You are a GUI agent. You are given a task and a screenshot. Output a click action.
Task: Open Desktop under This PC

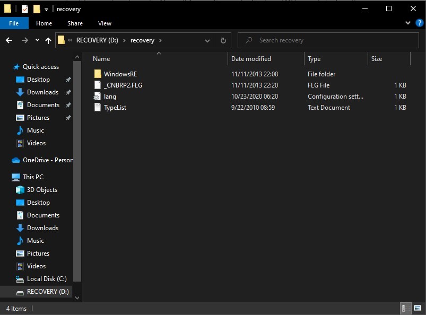(38, 203)
